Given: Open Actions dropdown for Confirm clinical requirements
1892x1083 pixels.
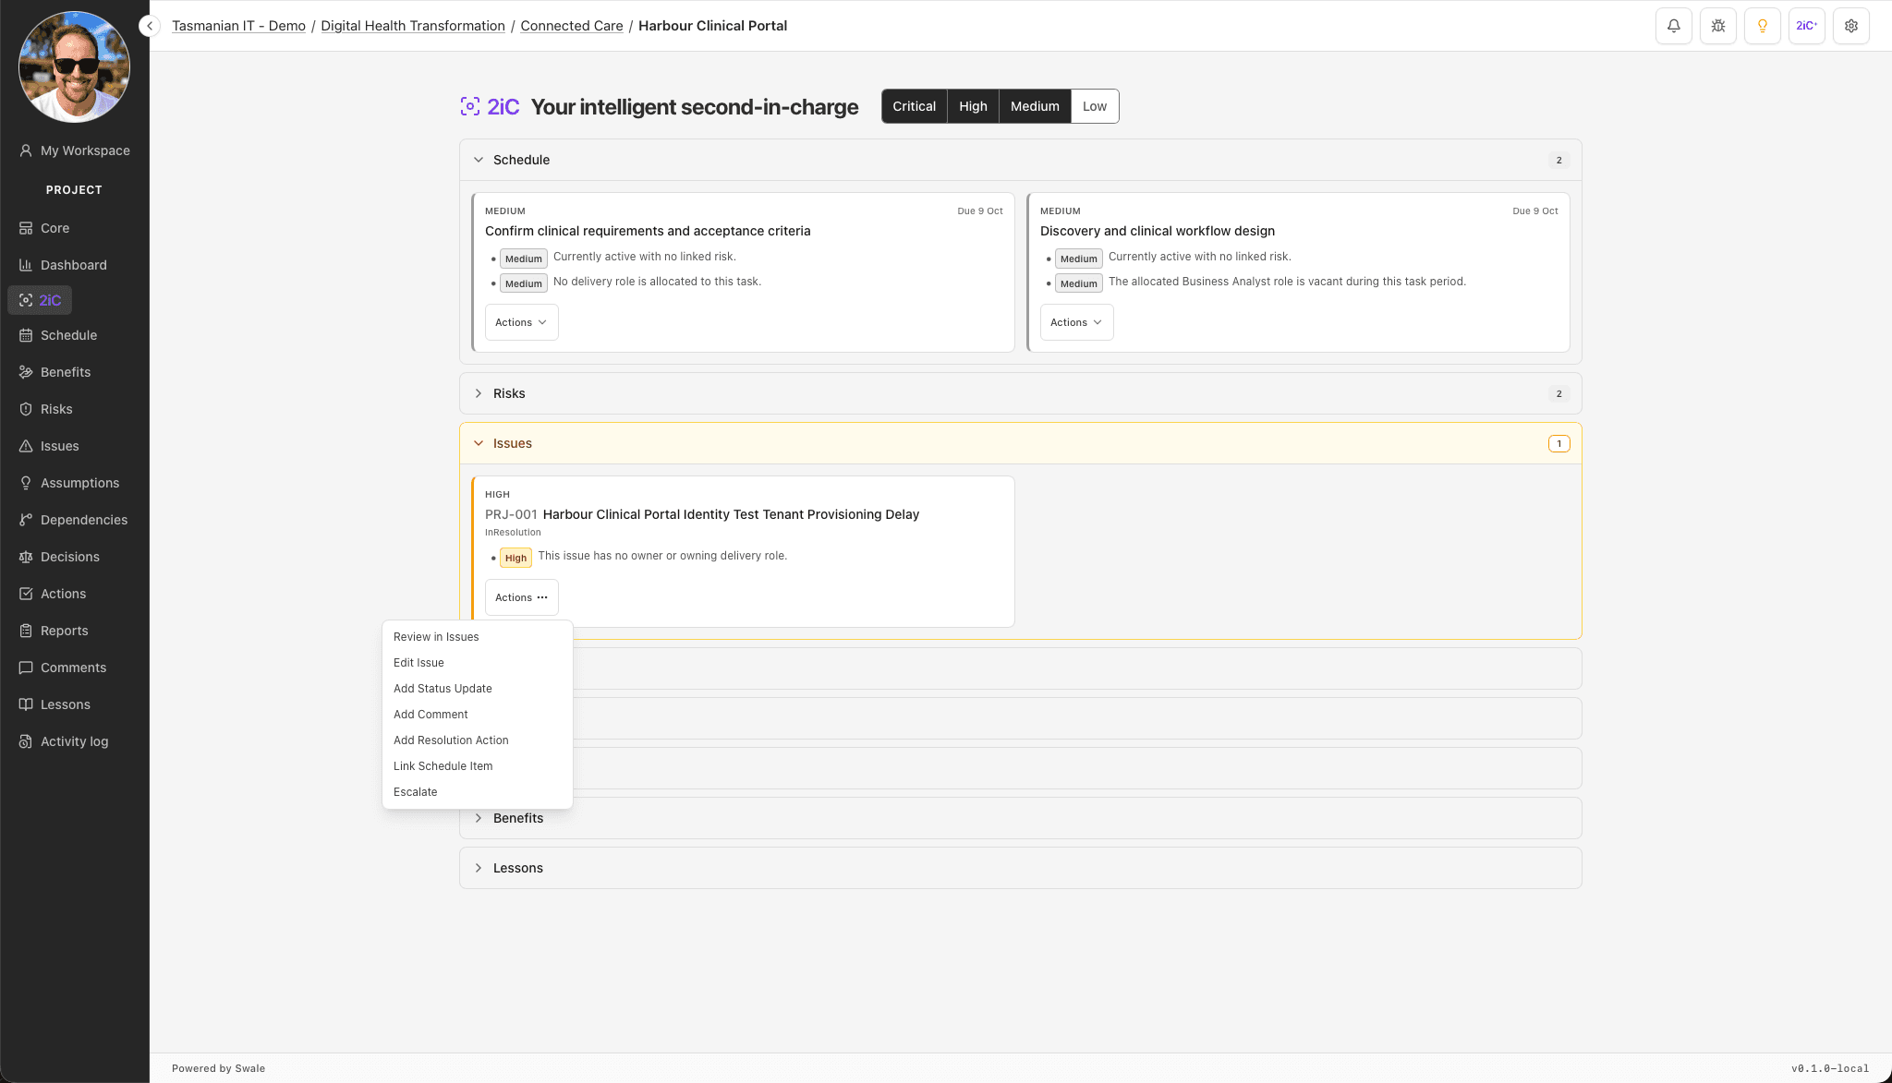Looking at the screenshot, I should pyautogui.click(x=521, y=322).
